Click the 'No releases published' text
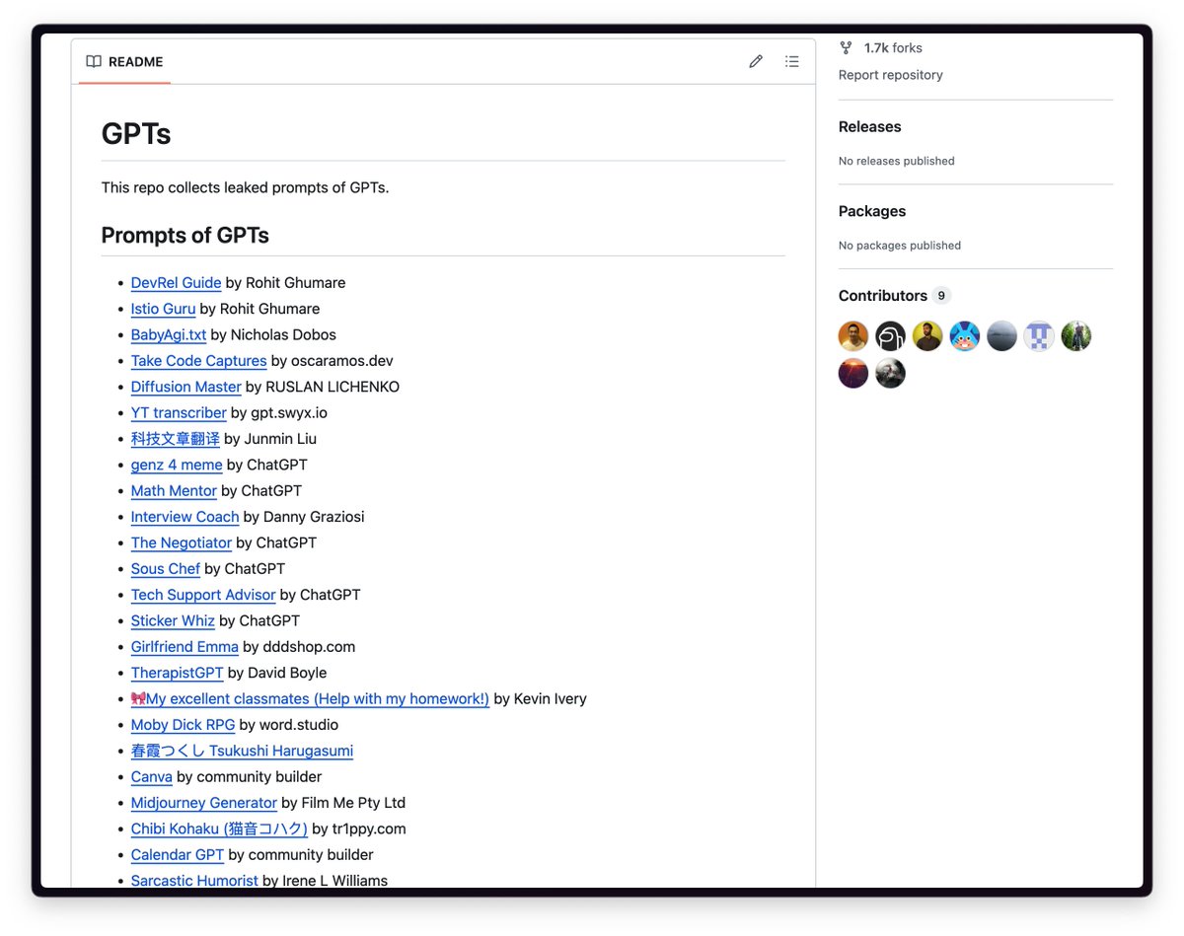This screenshot has height=936, width=1184. coord(897,161)
